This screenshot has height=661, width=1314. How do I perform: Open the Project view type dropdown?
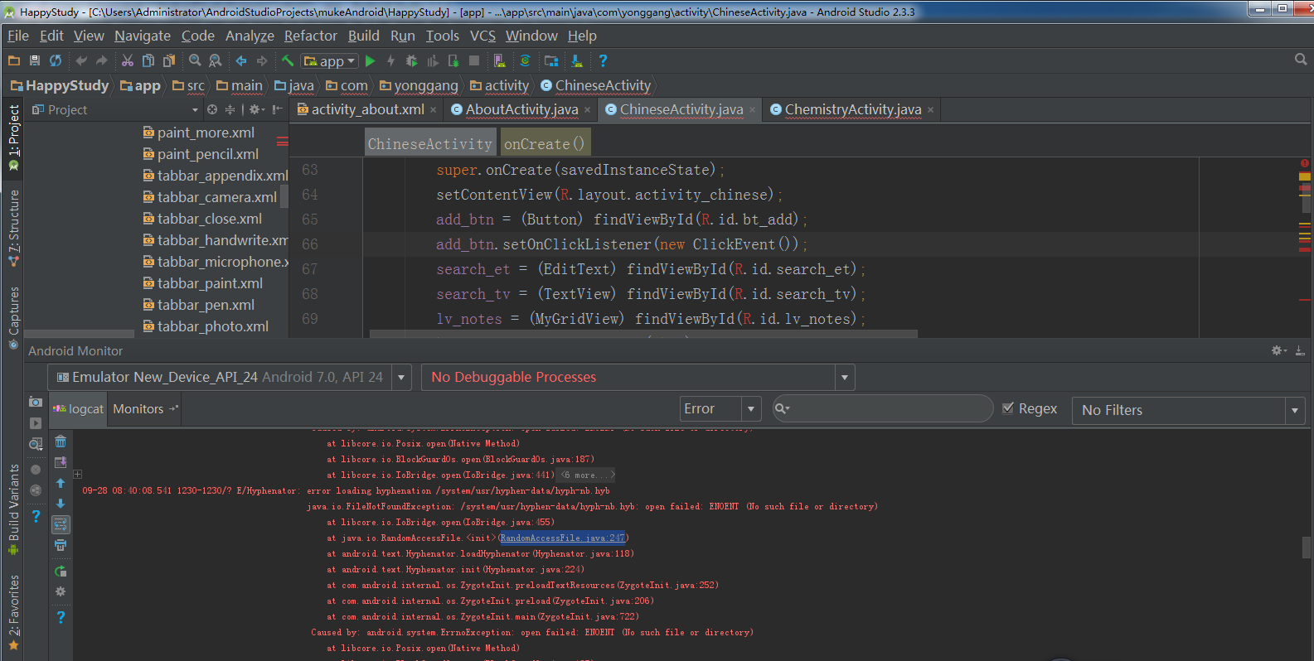pos(196,109)
